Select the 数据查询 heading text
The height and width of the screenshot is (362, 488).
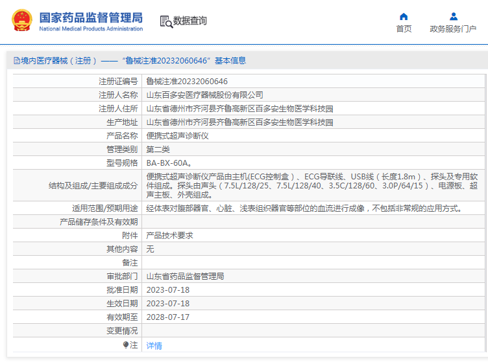pos(190,21)
